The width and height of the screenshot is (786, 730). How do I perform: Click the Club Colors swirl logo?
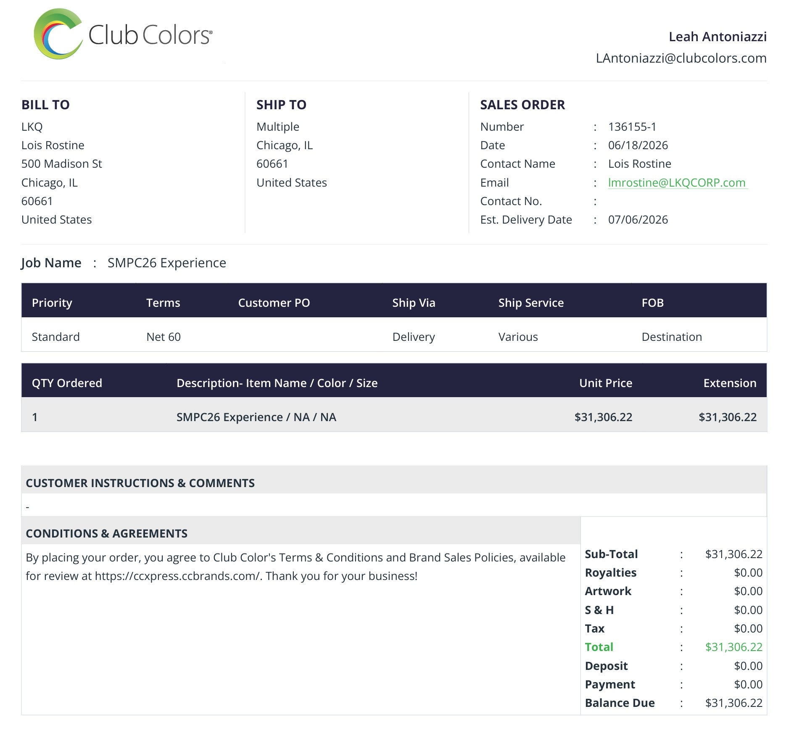click(58, 34)
